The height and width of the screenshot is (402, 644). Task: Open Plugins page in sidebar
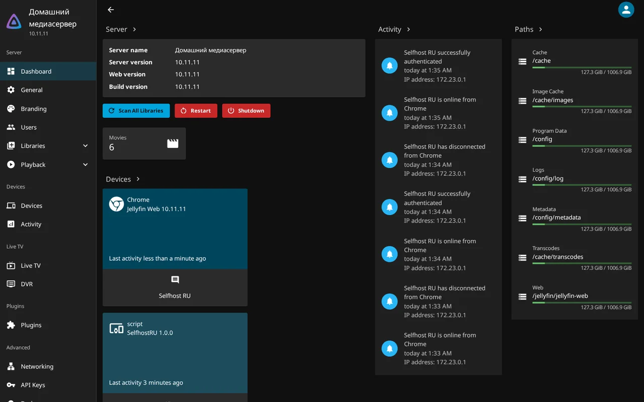tap(48, 325)
